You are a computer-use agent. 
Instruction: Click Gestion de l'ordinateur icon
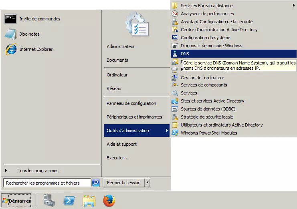[175, 78]
